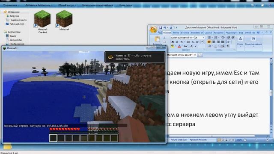Click the Paste (Вставить) icon in Word
This screenshot has width=274, height=154.
click(x=157, y=39)
